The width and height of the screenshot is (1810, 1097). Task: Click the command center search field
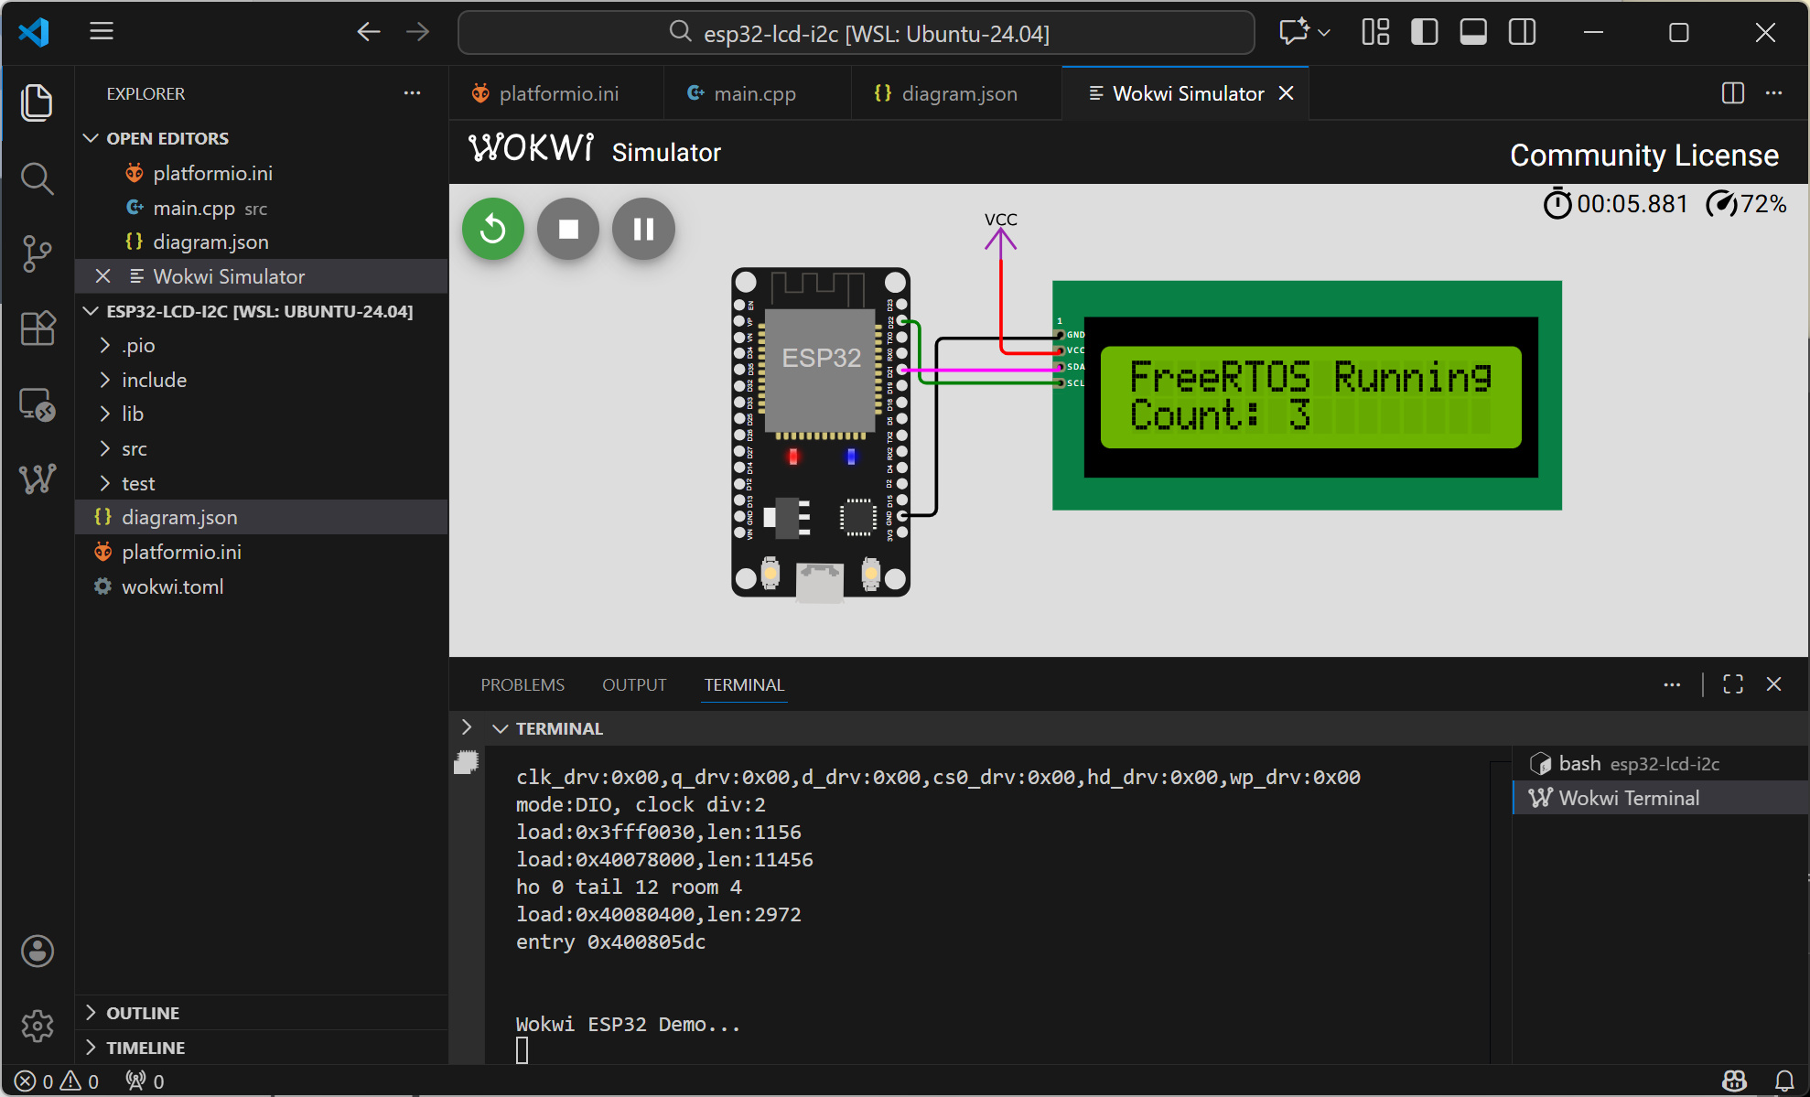(x=856, y=33)
